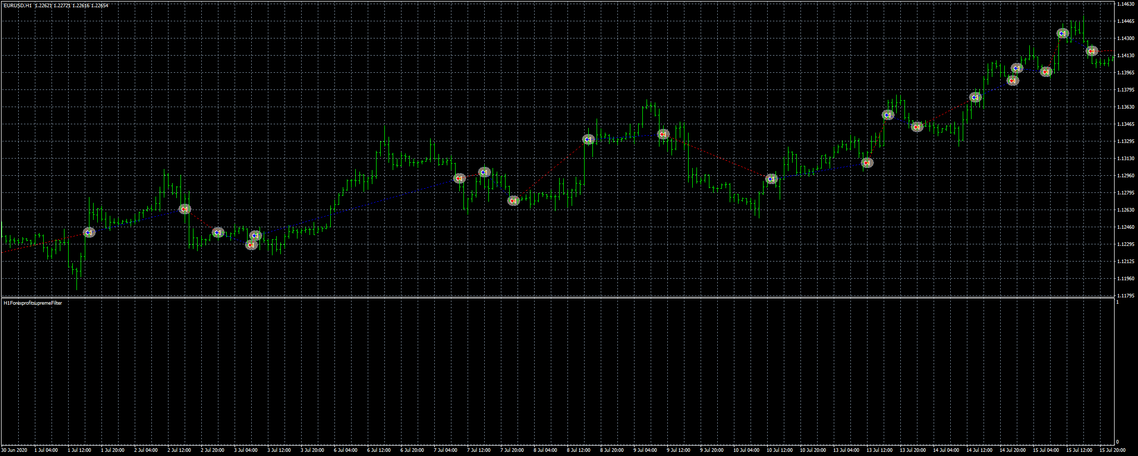This screenshot has height=456, width=1138.
Task: Click red trade arrow near 1.1263 on 2 Jul
Action: click(185, 209)
